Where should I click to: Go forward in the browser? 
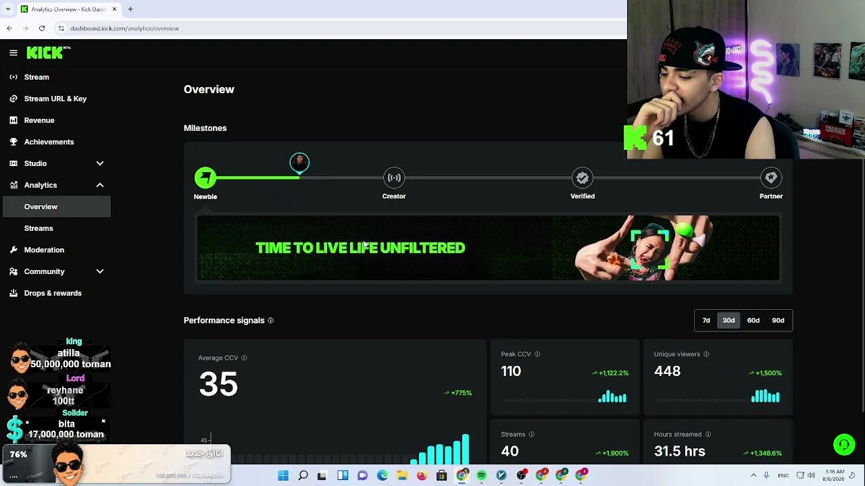26,28
